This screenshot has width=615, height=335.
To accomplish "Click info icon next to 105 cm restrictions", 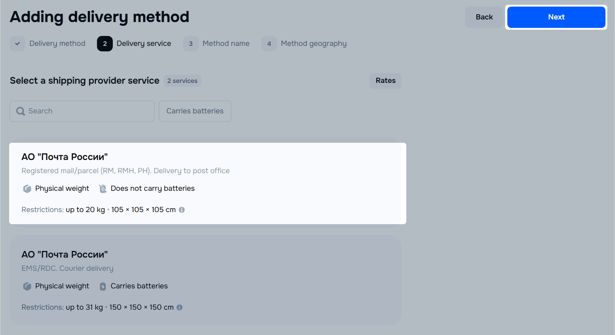I will click(x=181, y=210).
